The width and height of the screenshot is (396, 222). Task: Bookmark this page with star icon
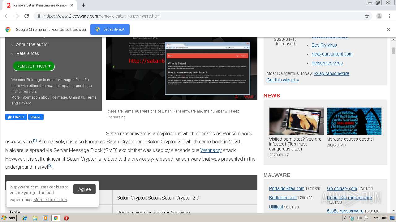pos(367,16)
